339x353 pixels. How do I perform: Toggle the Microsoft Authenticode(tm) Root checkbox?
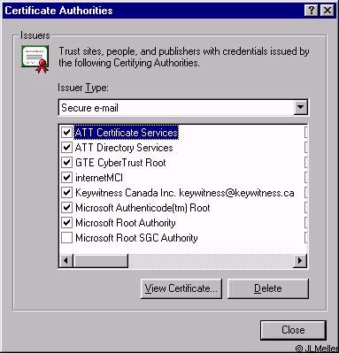tap(66, 208)
